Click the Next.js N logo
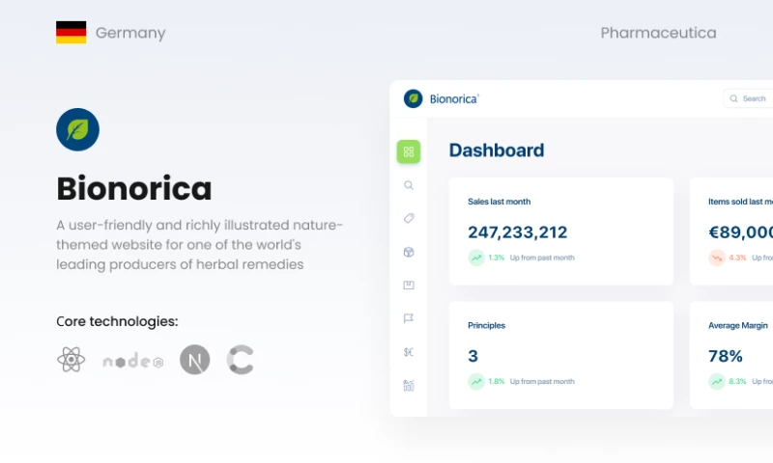The width and height of the screenshot is (773, 463). coord(195,360)
